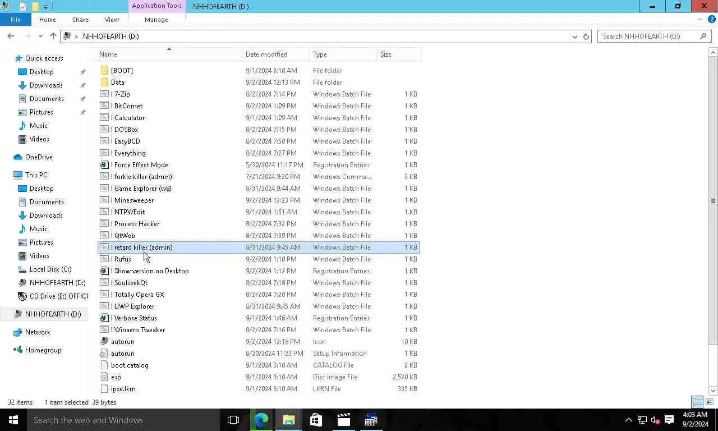Click the Windows Start button
This screenshot has height=431, width=718.
pyautogui.click(x=13, y=420)
